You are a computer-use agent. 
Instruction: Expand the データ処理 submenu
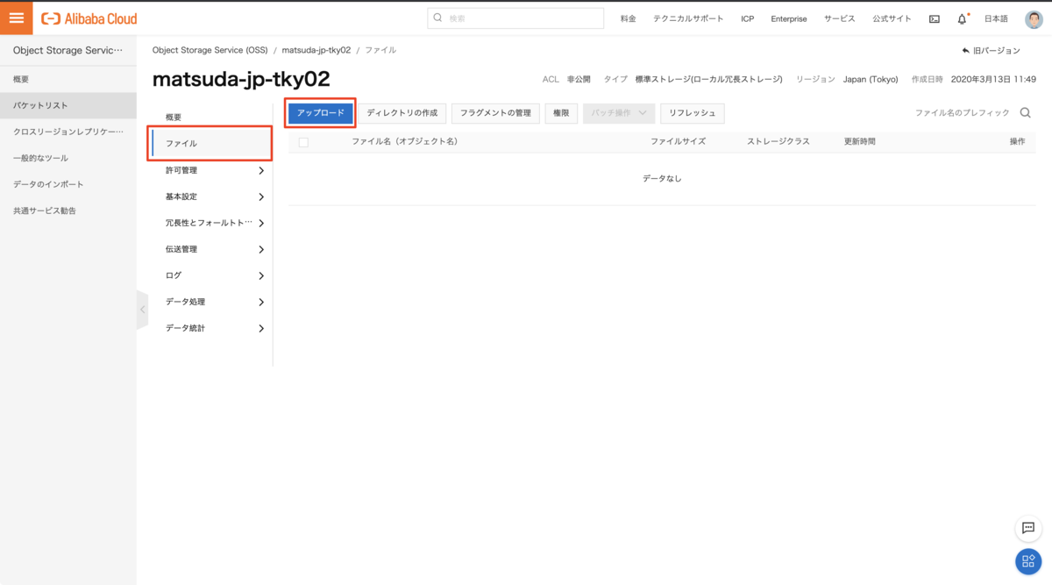click(x=260, y=302)
